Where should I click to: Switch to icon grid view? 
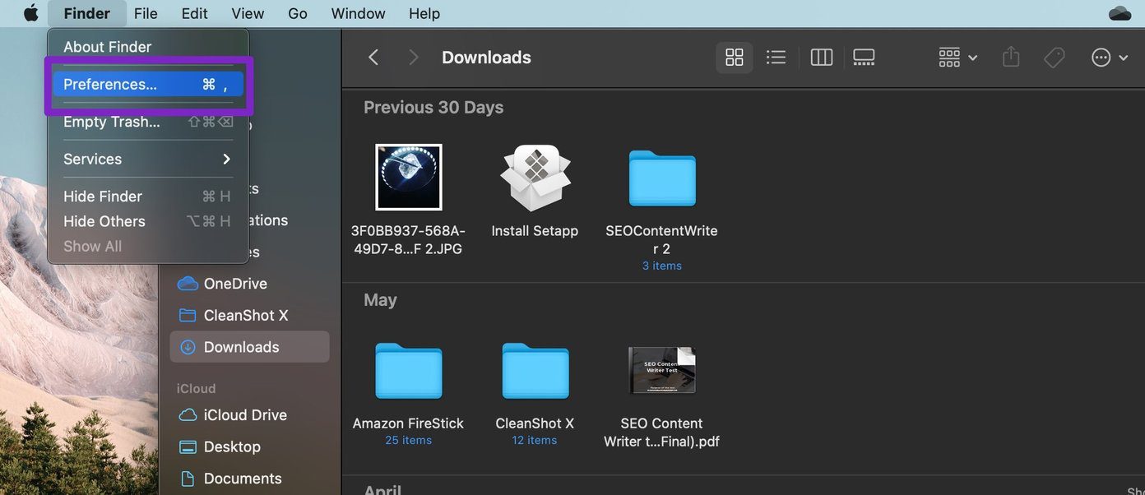(x=735, y=58)
